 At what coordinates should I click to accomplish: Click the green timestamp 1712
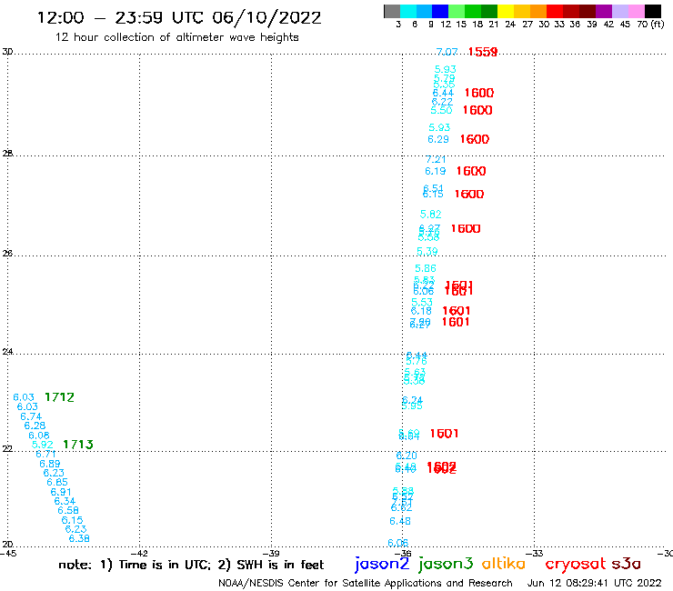(59, 397)
